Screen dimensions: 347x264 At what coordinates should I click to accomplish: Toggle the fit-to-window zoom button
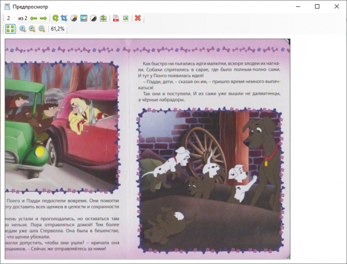click(x=10, y=29)
